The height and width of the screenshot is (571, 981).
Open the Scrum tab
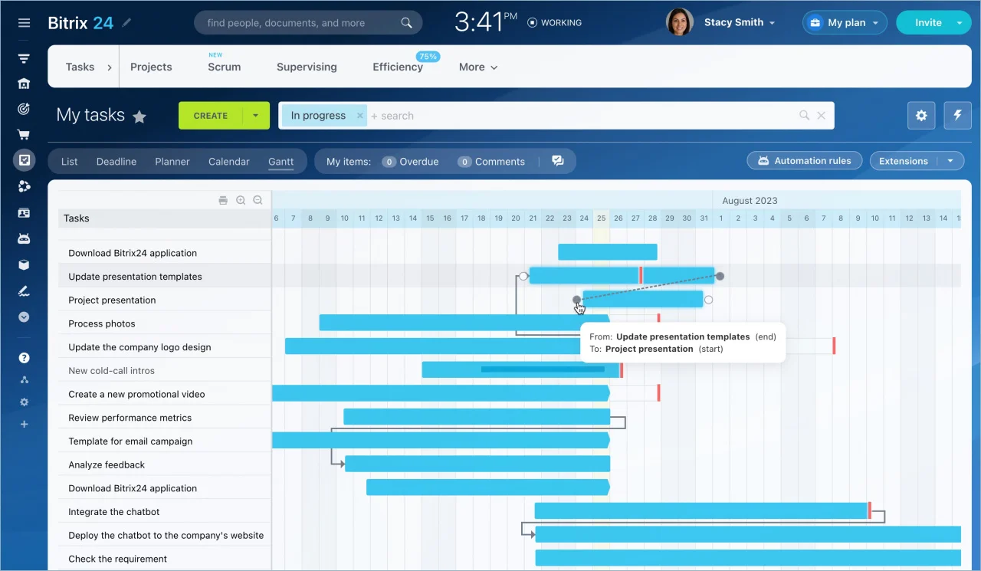tap(224, 67)
